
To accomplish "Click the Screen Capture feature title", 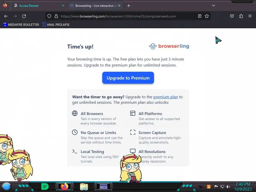I will [x=152, y=133].
